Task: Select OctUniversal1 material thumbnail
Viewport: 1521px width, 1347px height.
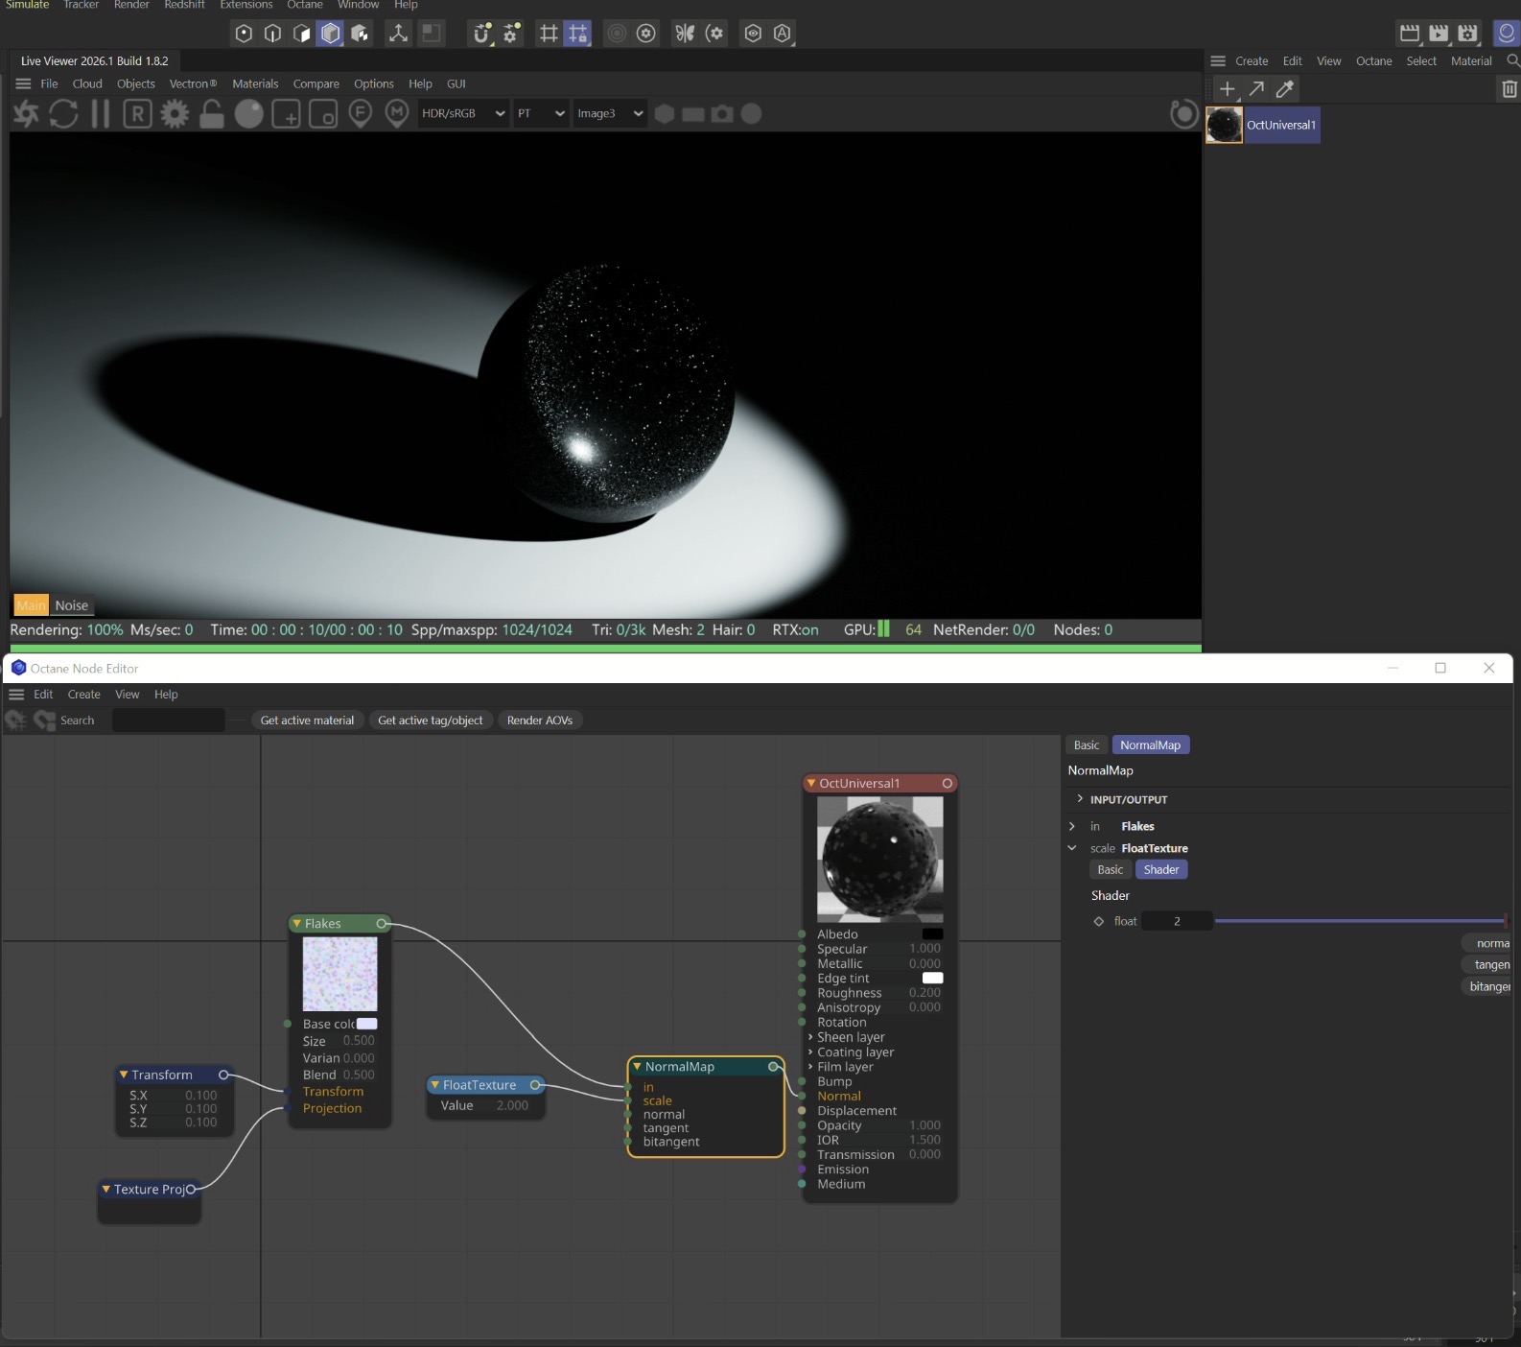Action: coord(1224,126)
